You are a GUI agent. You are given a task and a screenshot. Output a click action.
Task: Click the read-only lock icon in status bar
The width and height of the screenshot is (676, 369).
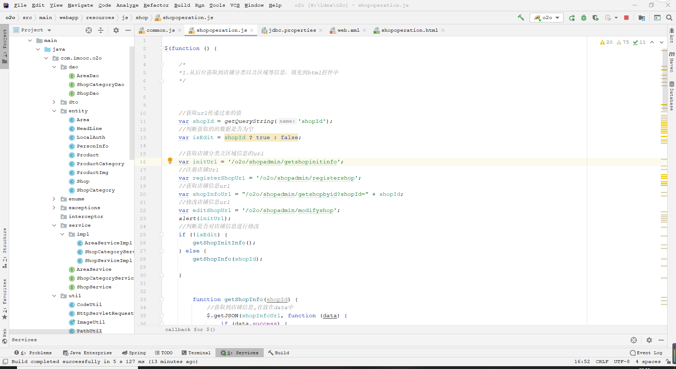(668, 362)
